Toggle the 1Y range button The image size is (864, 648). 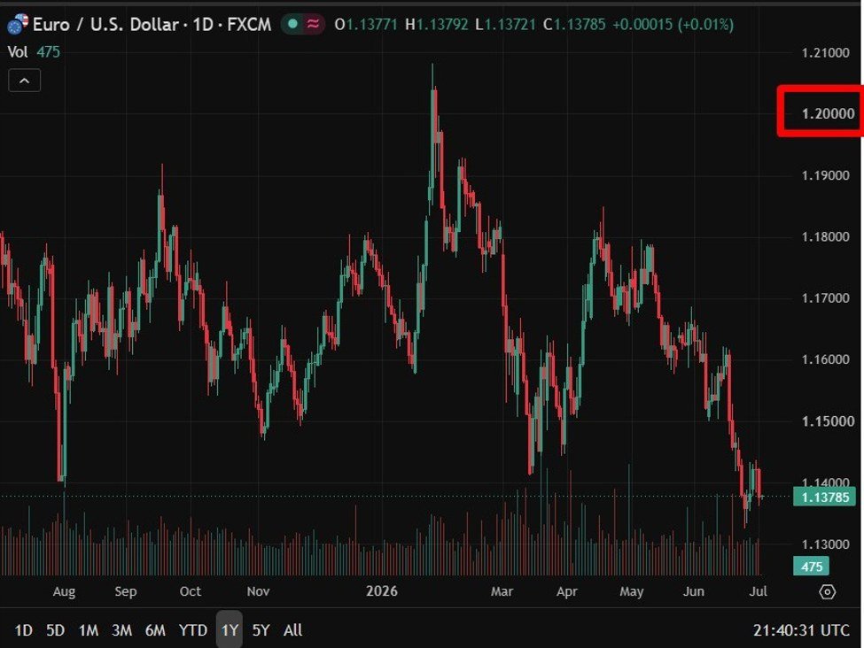[x=230, y=629]
